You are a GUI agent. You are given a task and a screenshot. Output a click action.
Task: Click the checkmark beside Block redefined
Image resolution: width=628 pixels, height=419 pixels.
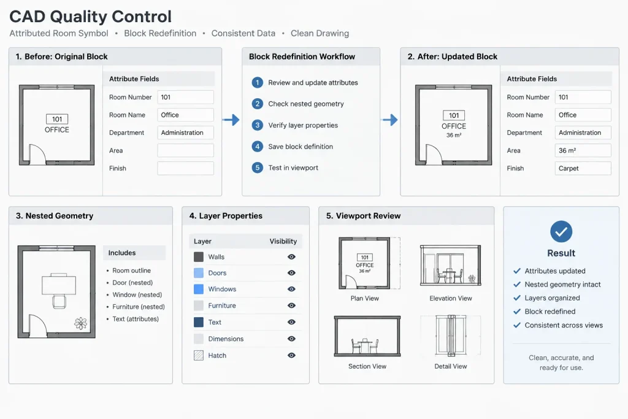tap(516, 312)
